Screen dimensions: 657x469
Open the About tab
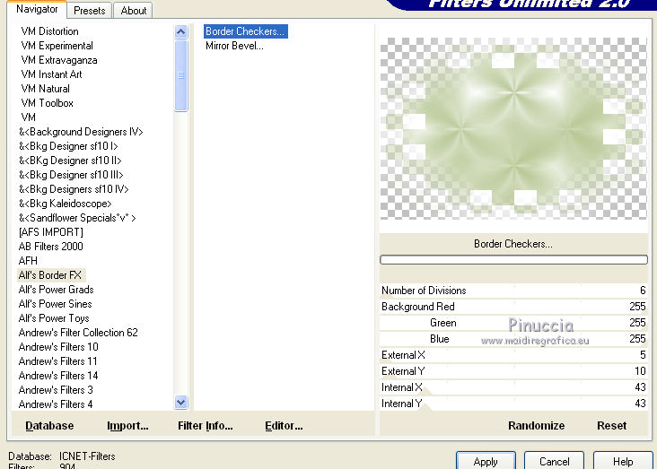pyautogui.click(x=133, y=11)
